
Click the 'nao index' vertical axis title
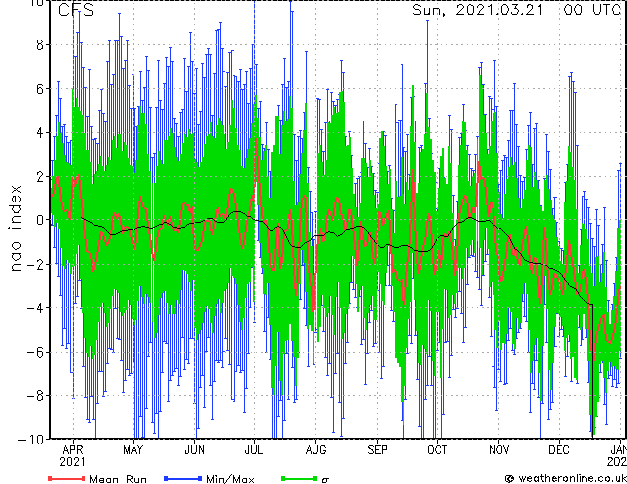pos(15,228)
